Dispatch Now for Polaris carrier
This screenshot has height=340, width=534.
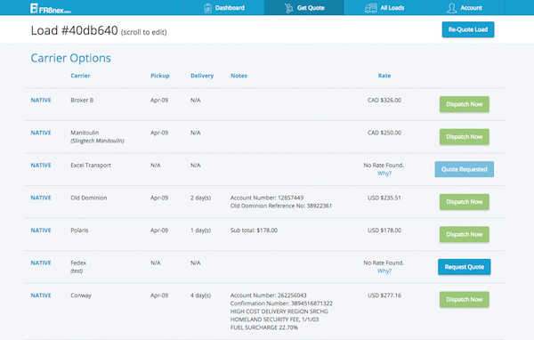[x=465, y=234]
